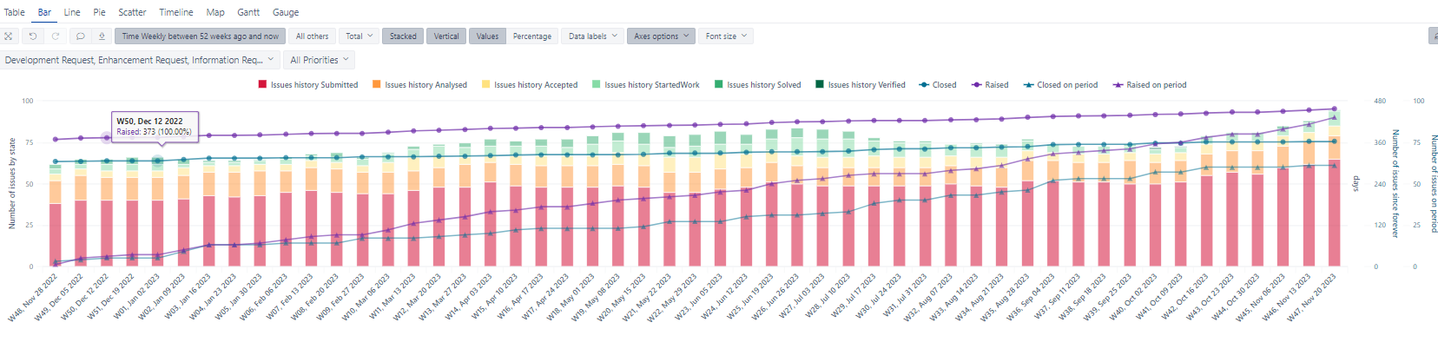This screenshot has width=1438, height=342.
Task: Switch to the Scatter chart tab
Action: (132, 12)
